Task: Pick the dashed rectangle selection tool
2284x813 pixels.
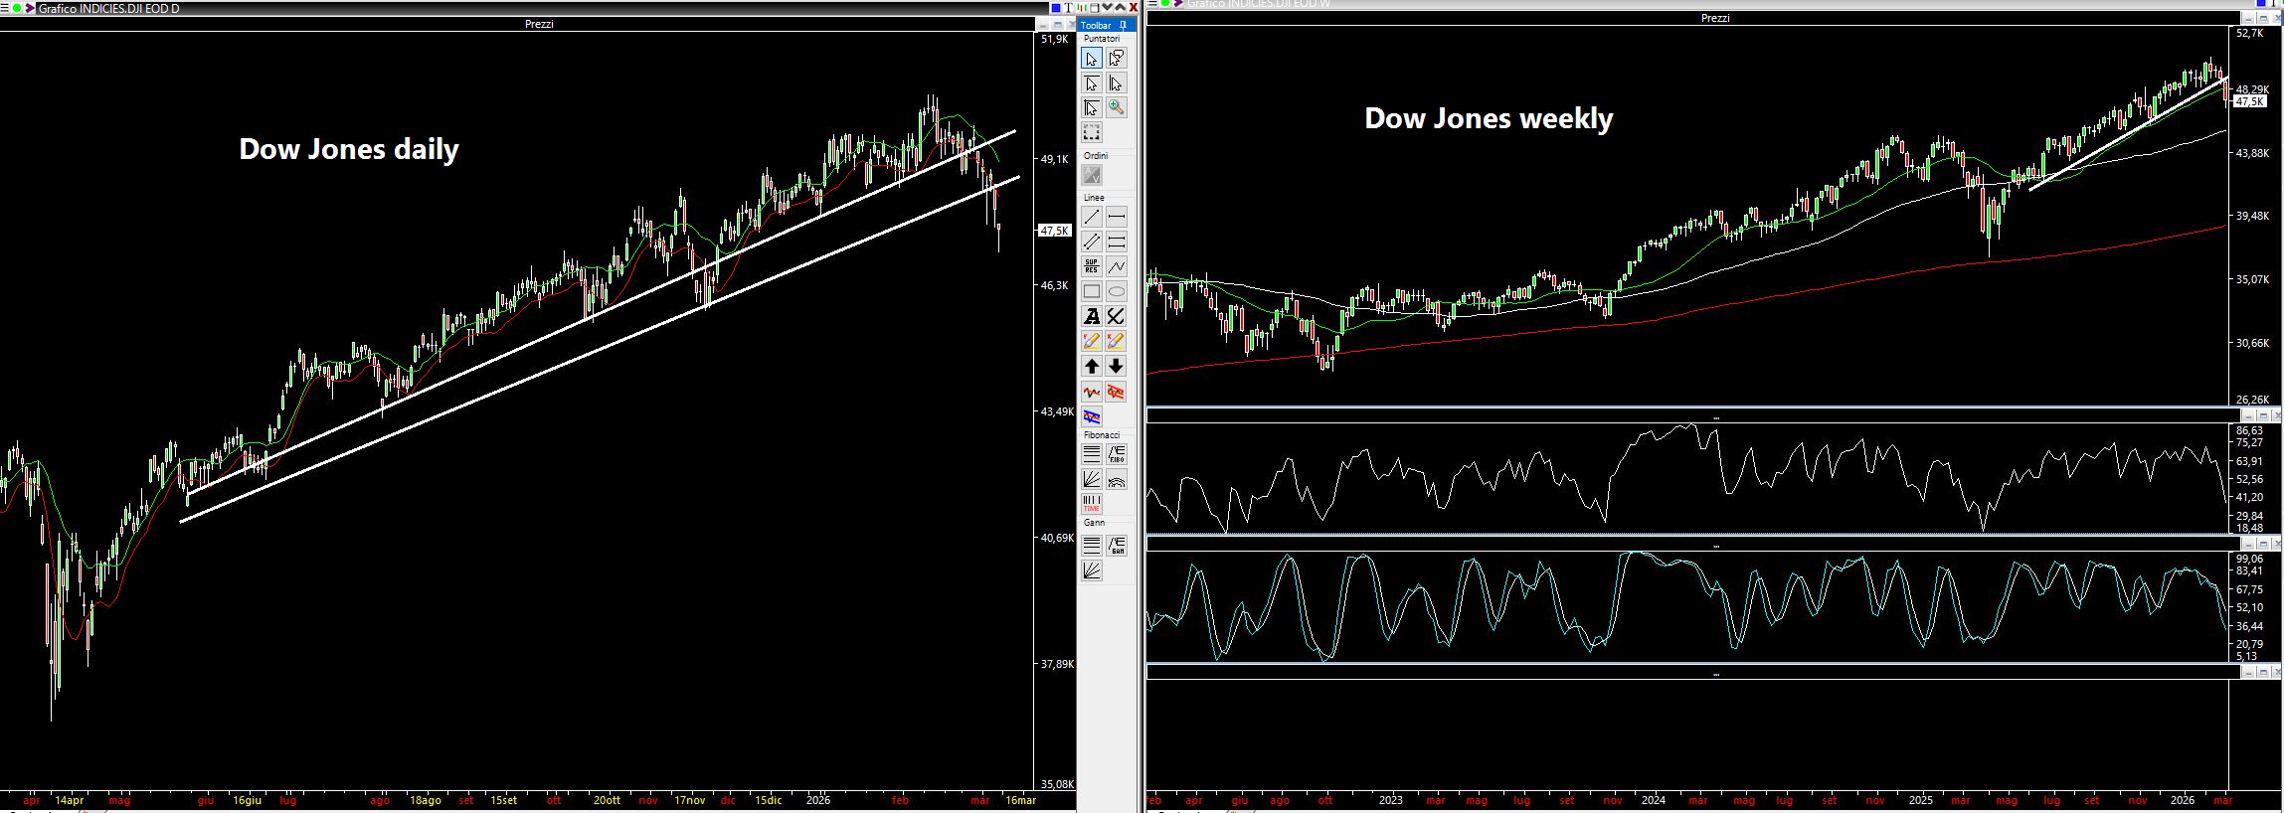Action: [1092, 132]
